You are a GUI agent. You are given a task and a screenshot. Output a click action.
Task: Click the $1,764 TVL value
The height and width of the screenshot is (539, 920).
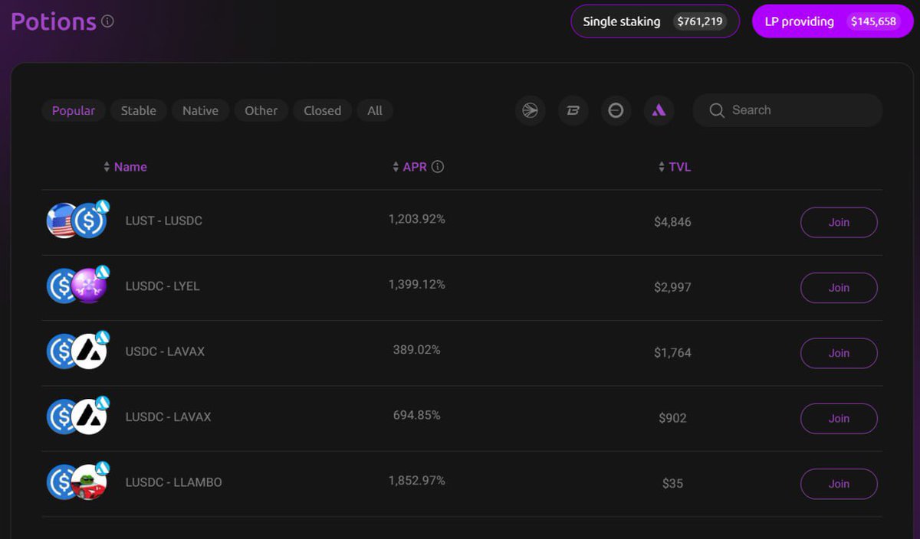672,353
